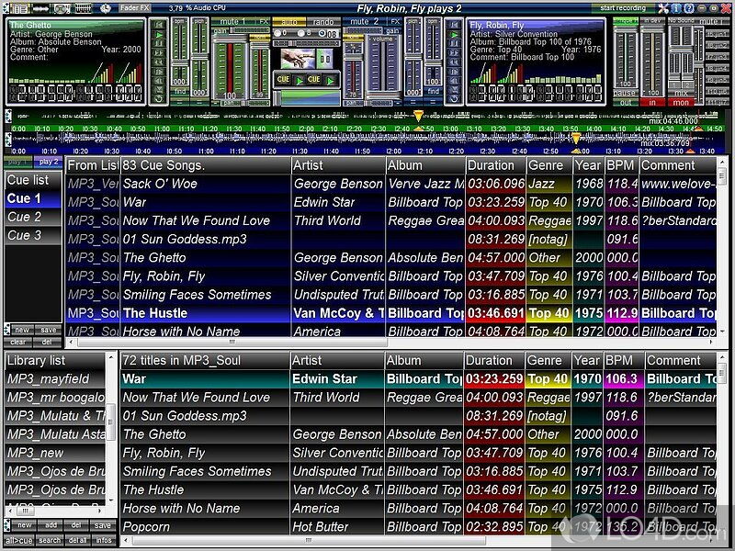Switch to play 2 tab
The image size is (735, 551).
(x=49, y=162)
